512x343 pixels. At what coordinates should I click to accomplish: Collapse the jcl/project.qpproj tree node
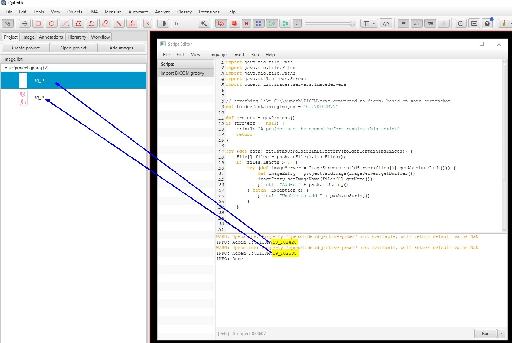(6, 68)
